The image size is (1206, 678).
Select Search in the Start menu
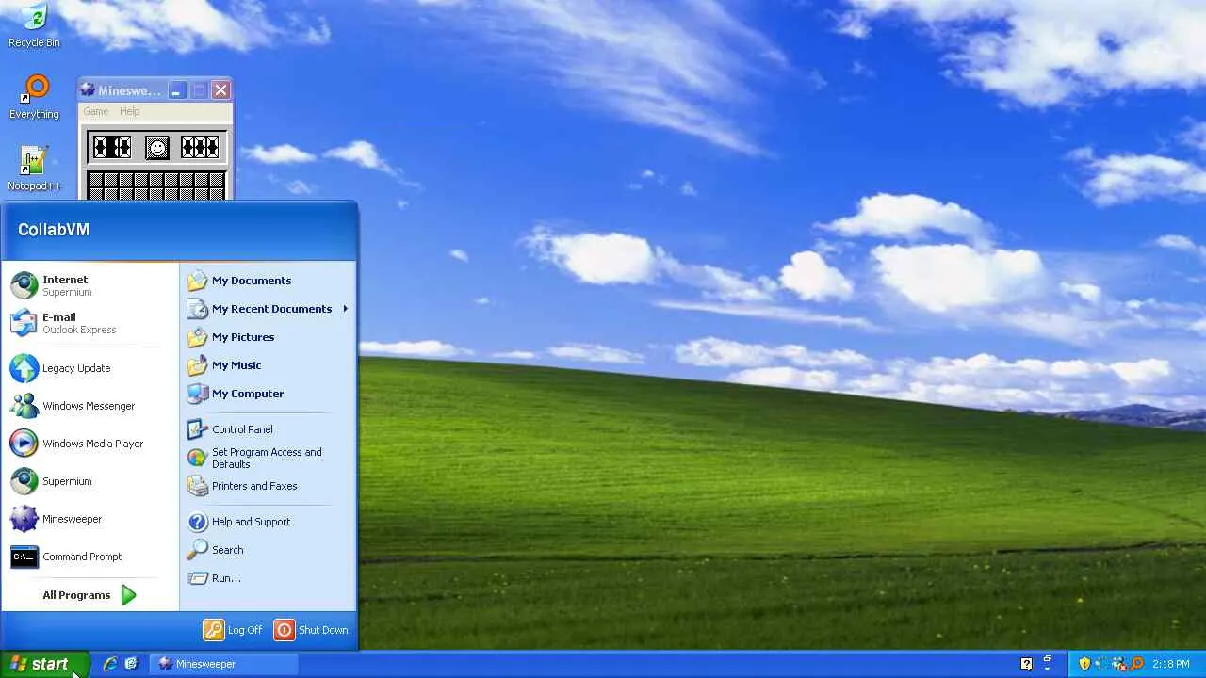pyautogui.click(x=268, y=550)
